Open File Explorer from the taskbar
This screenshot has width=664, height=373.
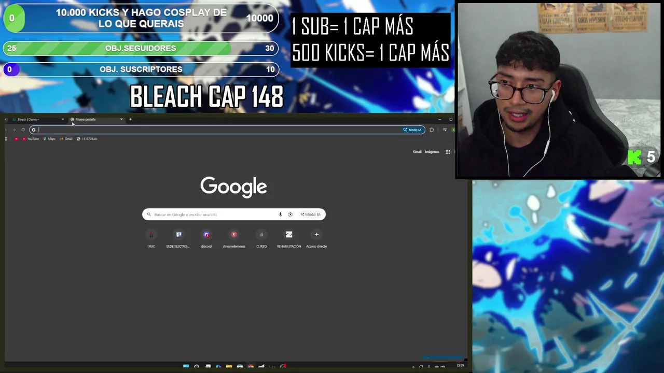[229, 366]
